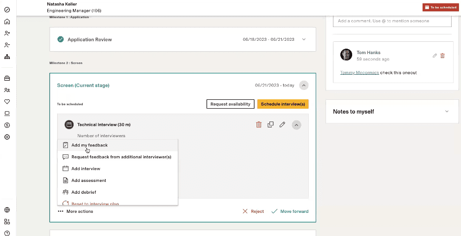Choose Add assessment from the menu
The height and width of the screenshot is (236, 461).
coord(89,180)
